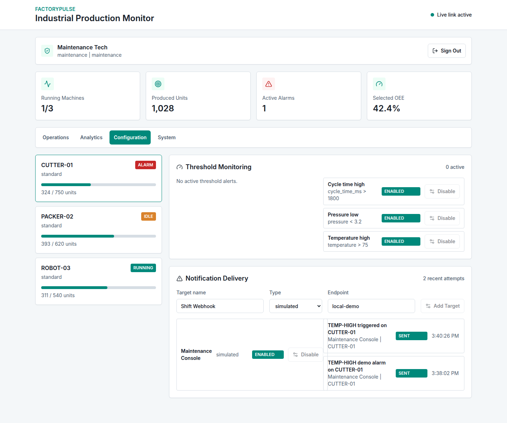Screen dimensions: 507x423
Task: Click the 'temperature > 75' rule text
Action: pos(348,245)
